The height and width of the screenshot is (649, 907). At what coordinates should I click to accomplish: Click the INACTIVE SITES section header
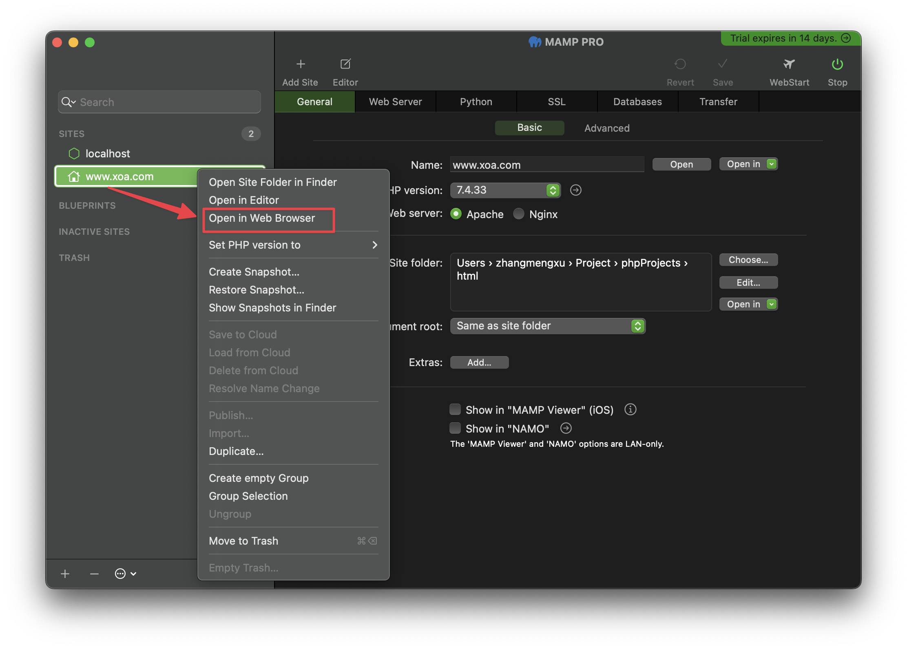tap(94, 232)
